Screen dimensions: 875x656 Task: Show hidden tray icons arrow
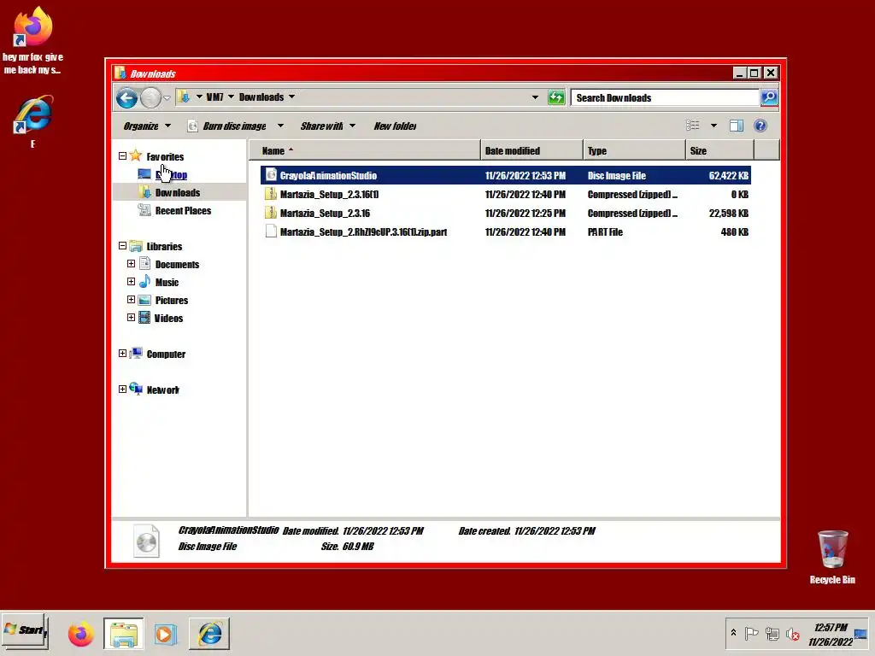point(733,633)
